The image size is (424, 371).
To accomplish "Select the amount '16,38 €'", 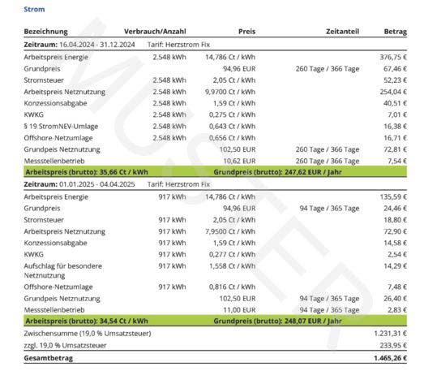I will 395,127.
